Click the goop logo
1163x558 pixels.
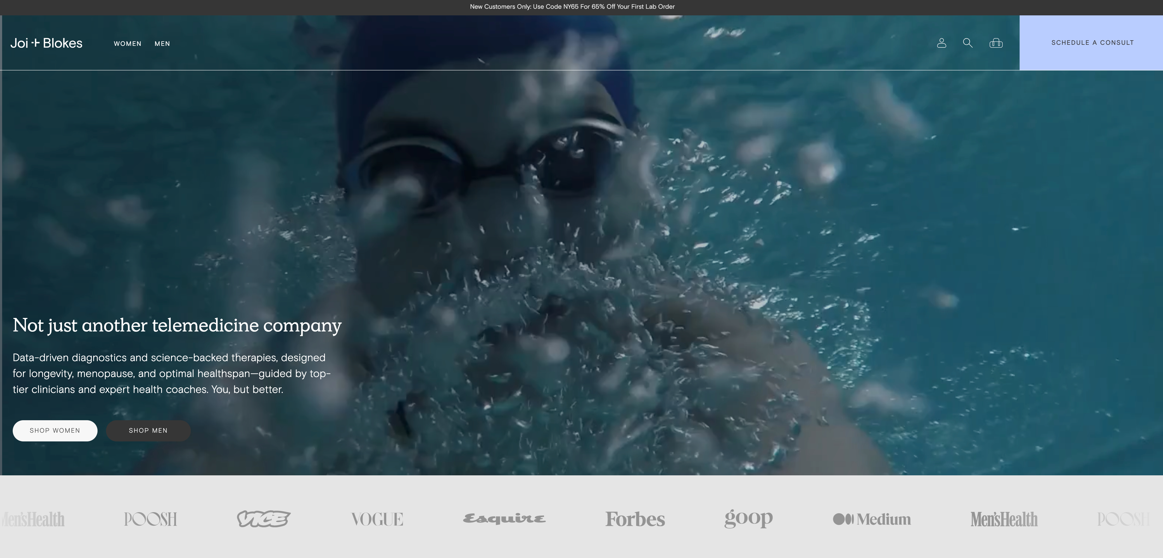748,519
